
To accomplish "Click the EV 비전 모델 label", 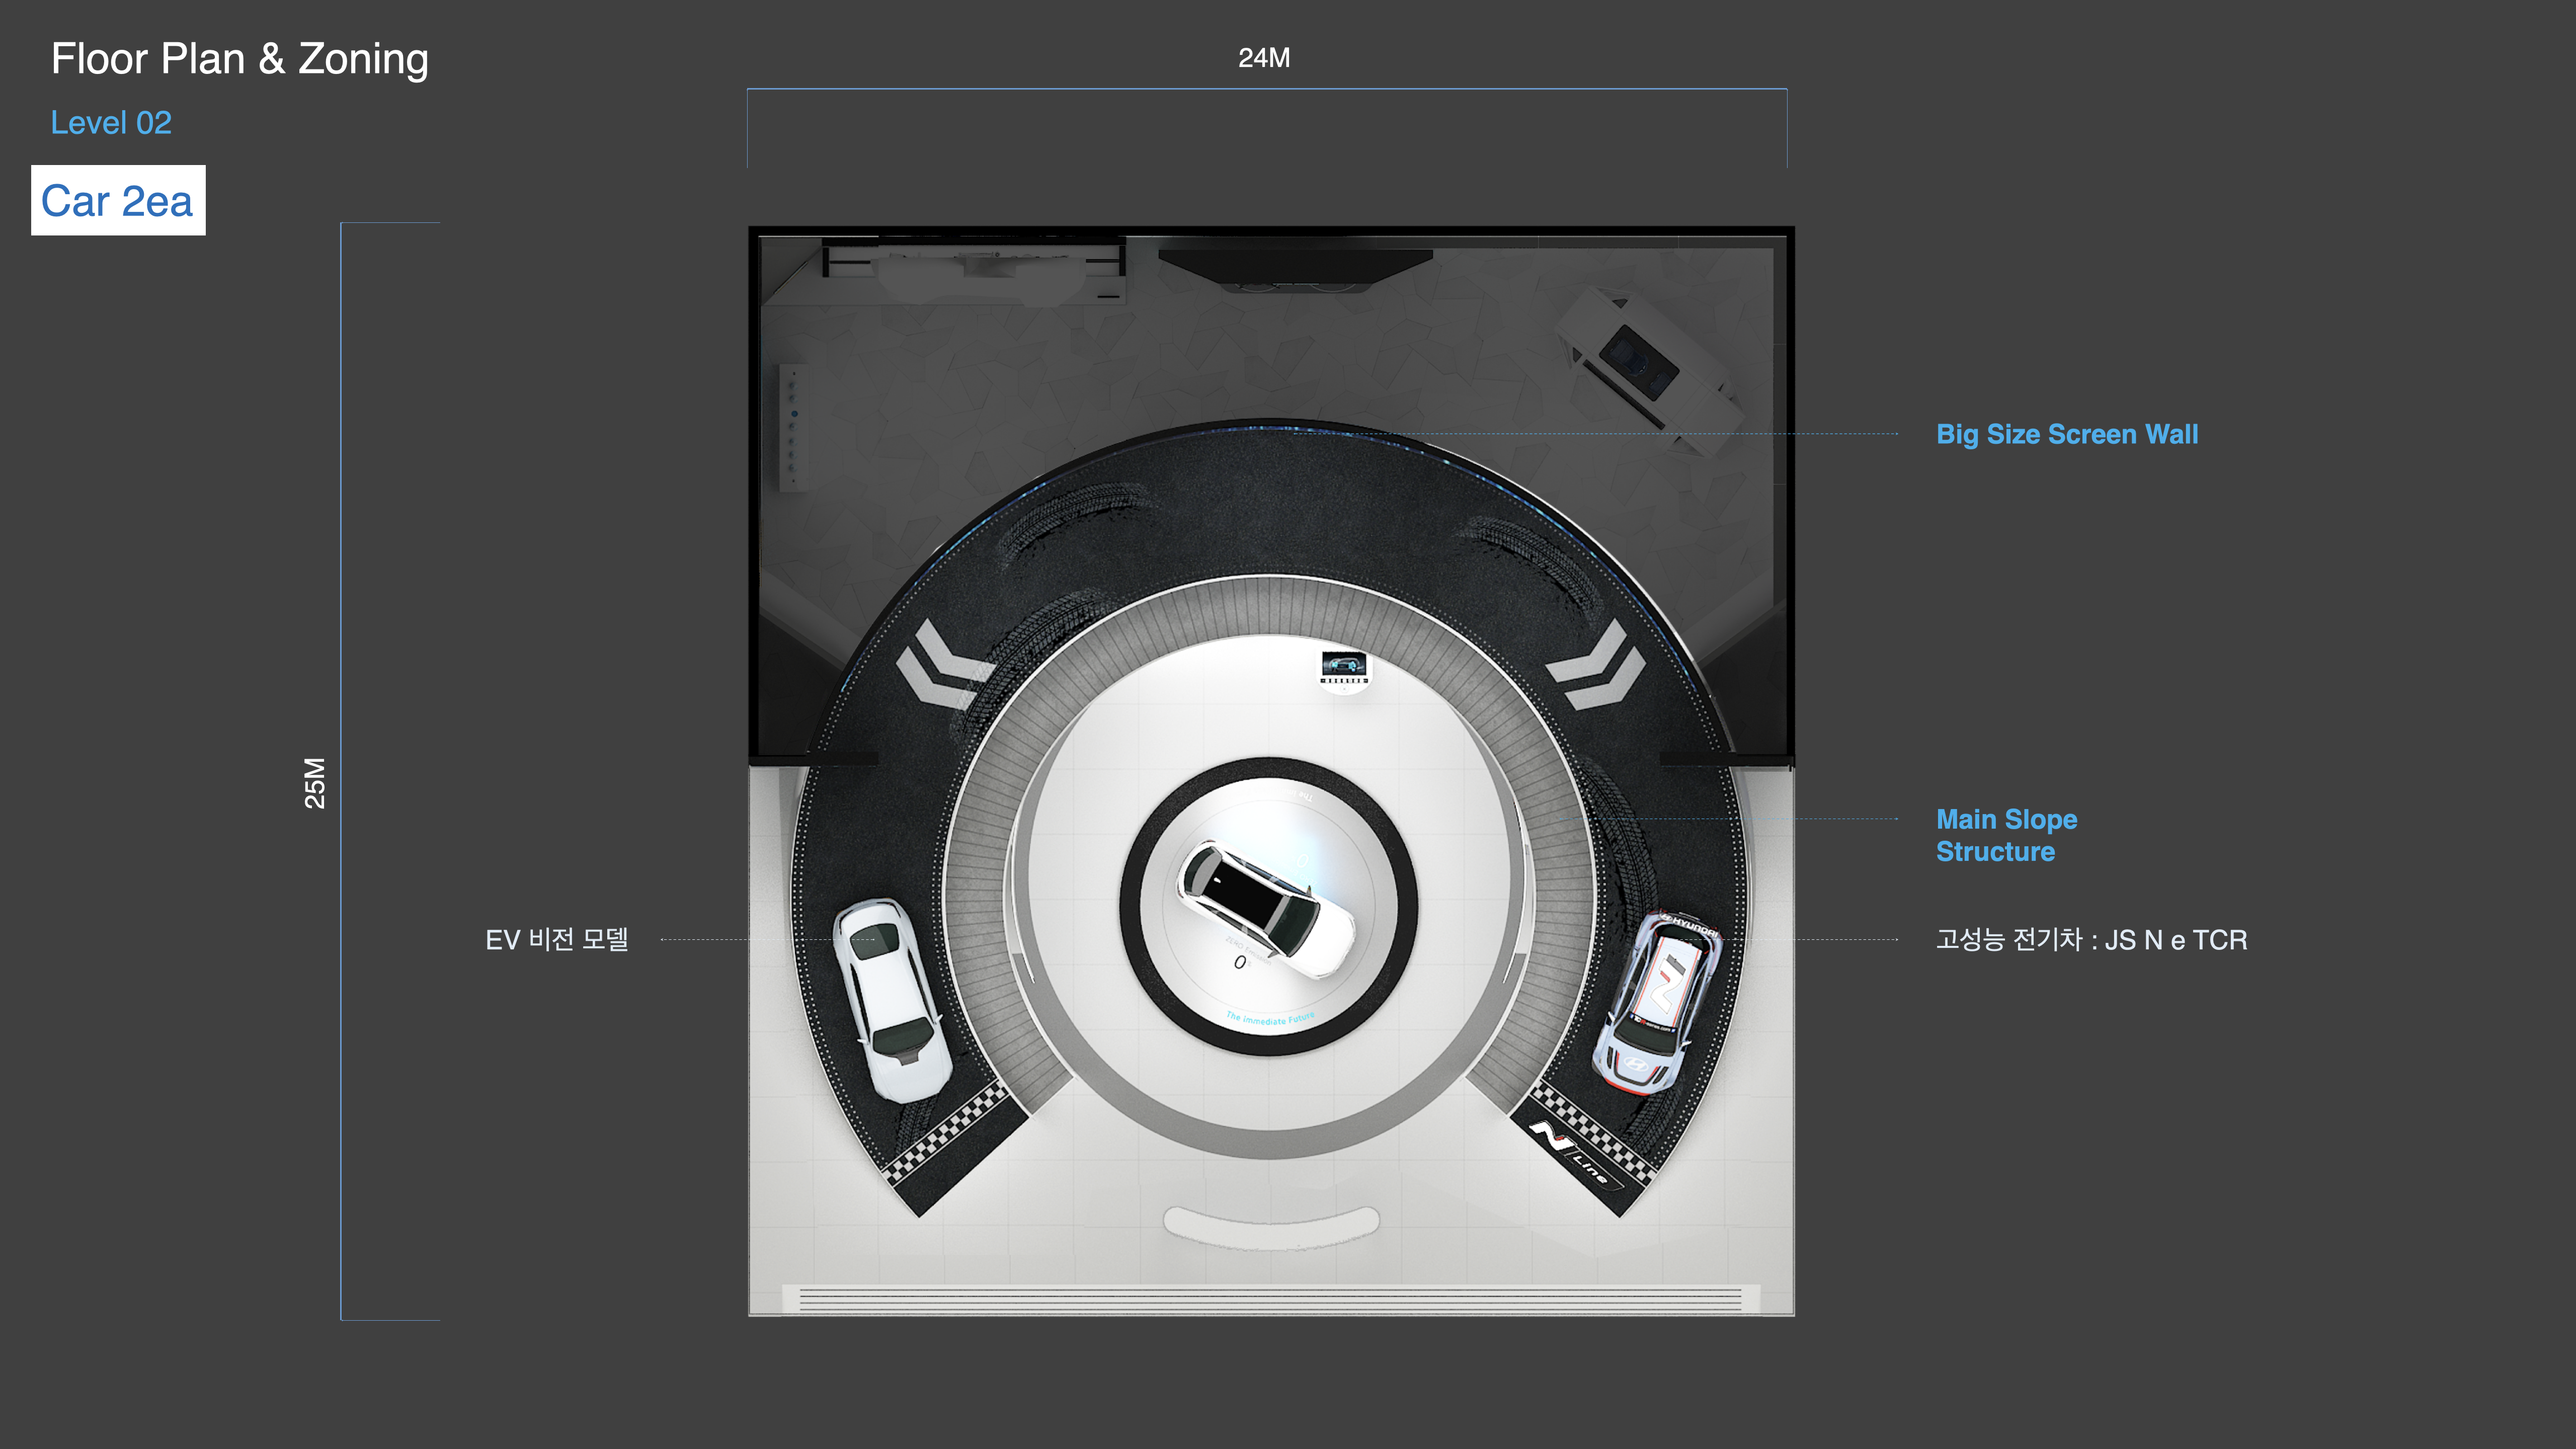I will [x=556, y=940].
